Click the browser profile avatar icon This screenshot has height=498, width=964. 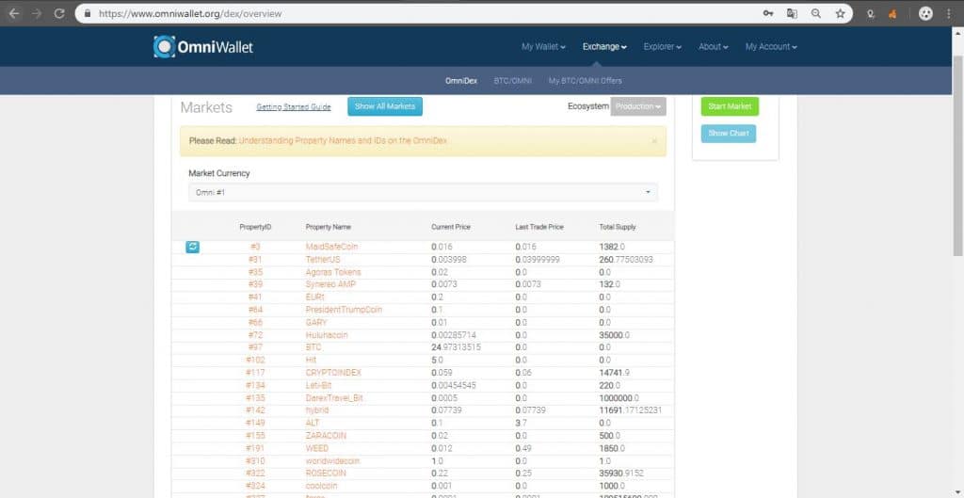click(925, 13)
